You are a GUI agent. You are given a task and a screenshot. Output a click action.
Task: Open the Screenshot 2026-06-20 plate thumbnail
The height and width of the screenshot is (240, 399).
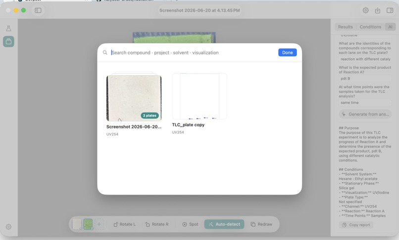(134, 98)
